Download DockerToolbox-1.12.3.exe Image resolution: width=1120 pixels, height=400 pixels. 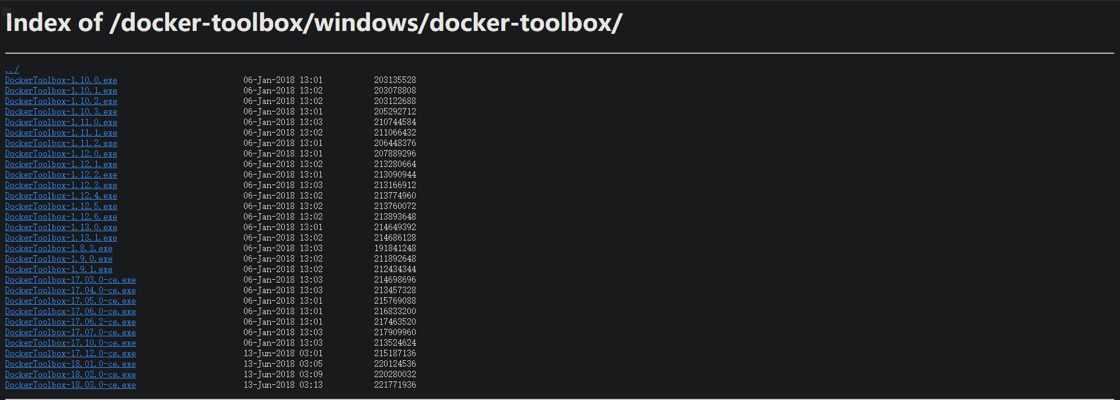[x=61, y=185]
